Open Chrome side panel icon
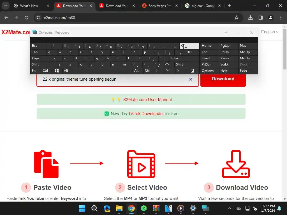Screen dimensions: 287x215 tap(261, 18)
